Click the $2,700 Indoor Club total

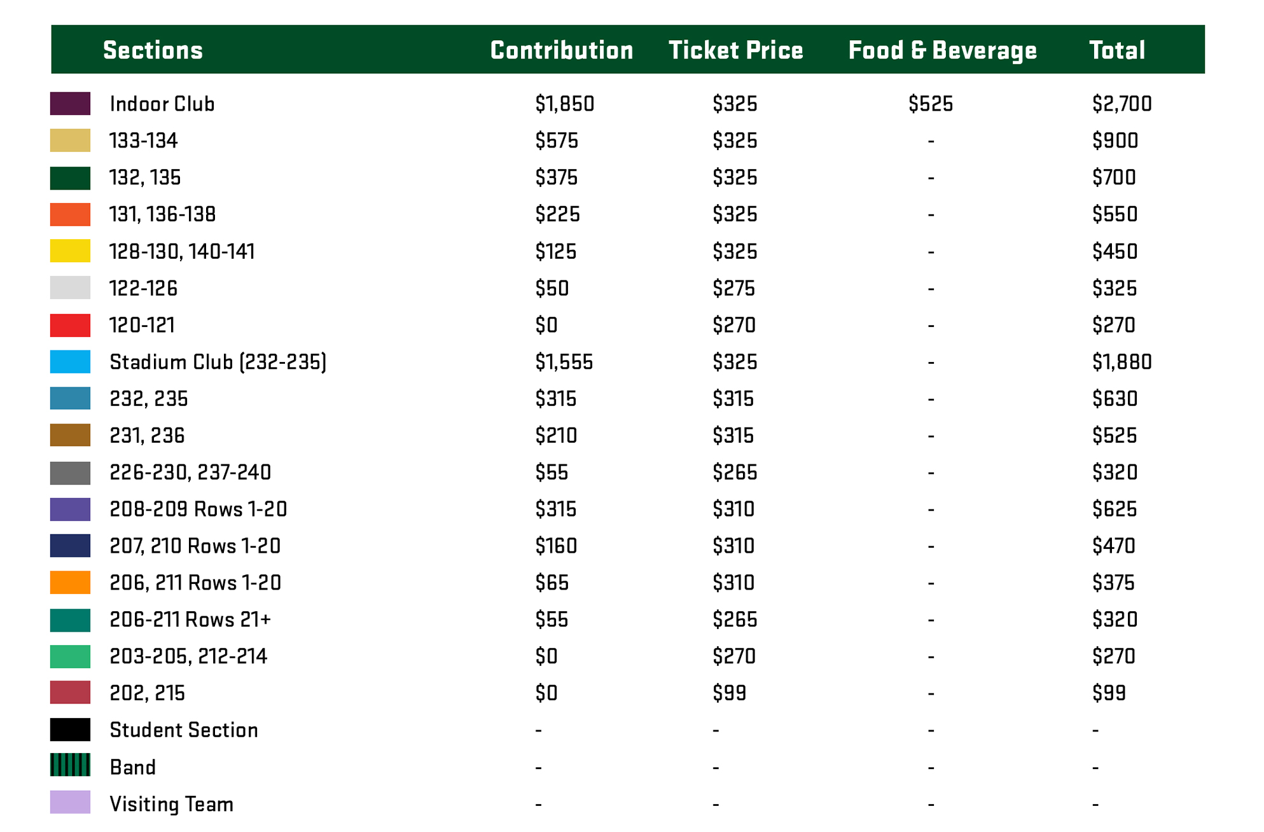point(1122,104)
